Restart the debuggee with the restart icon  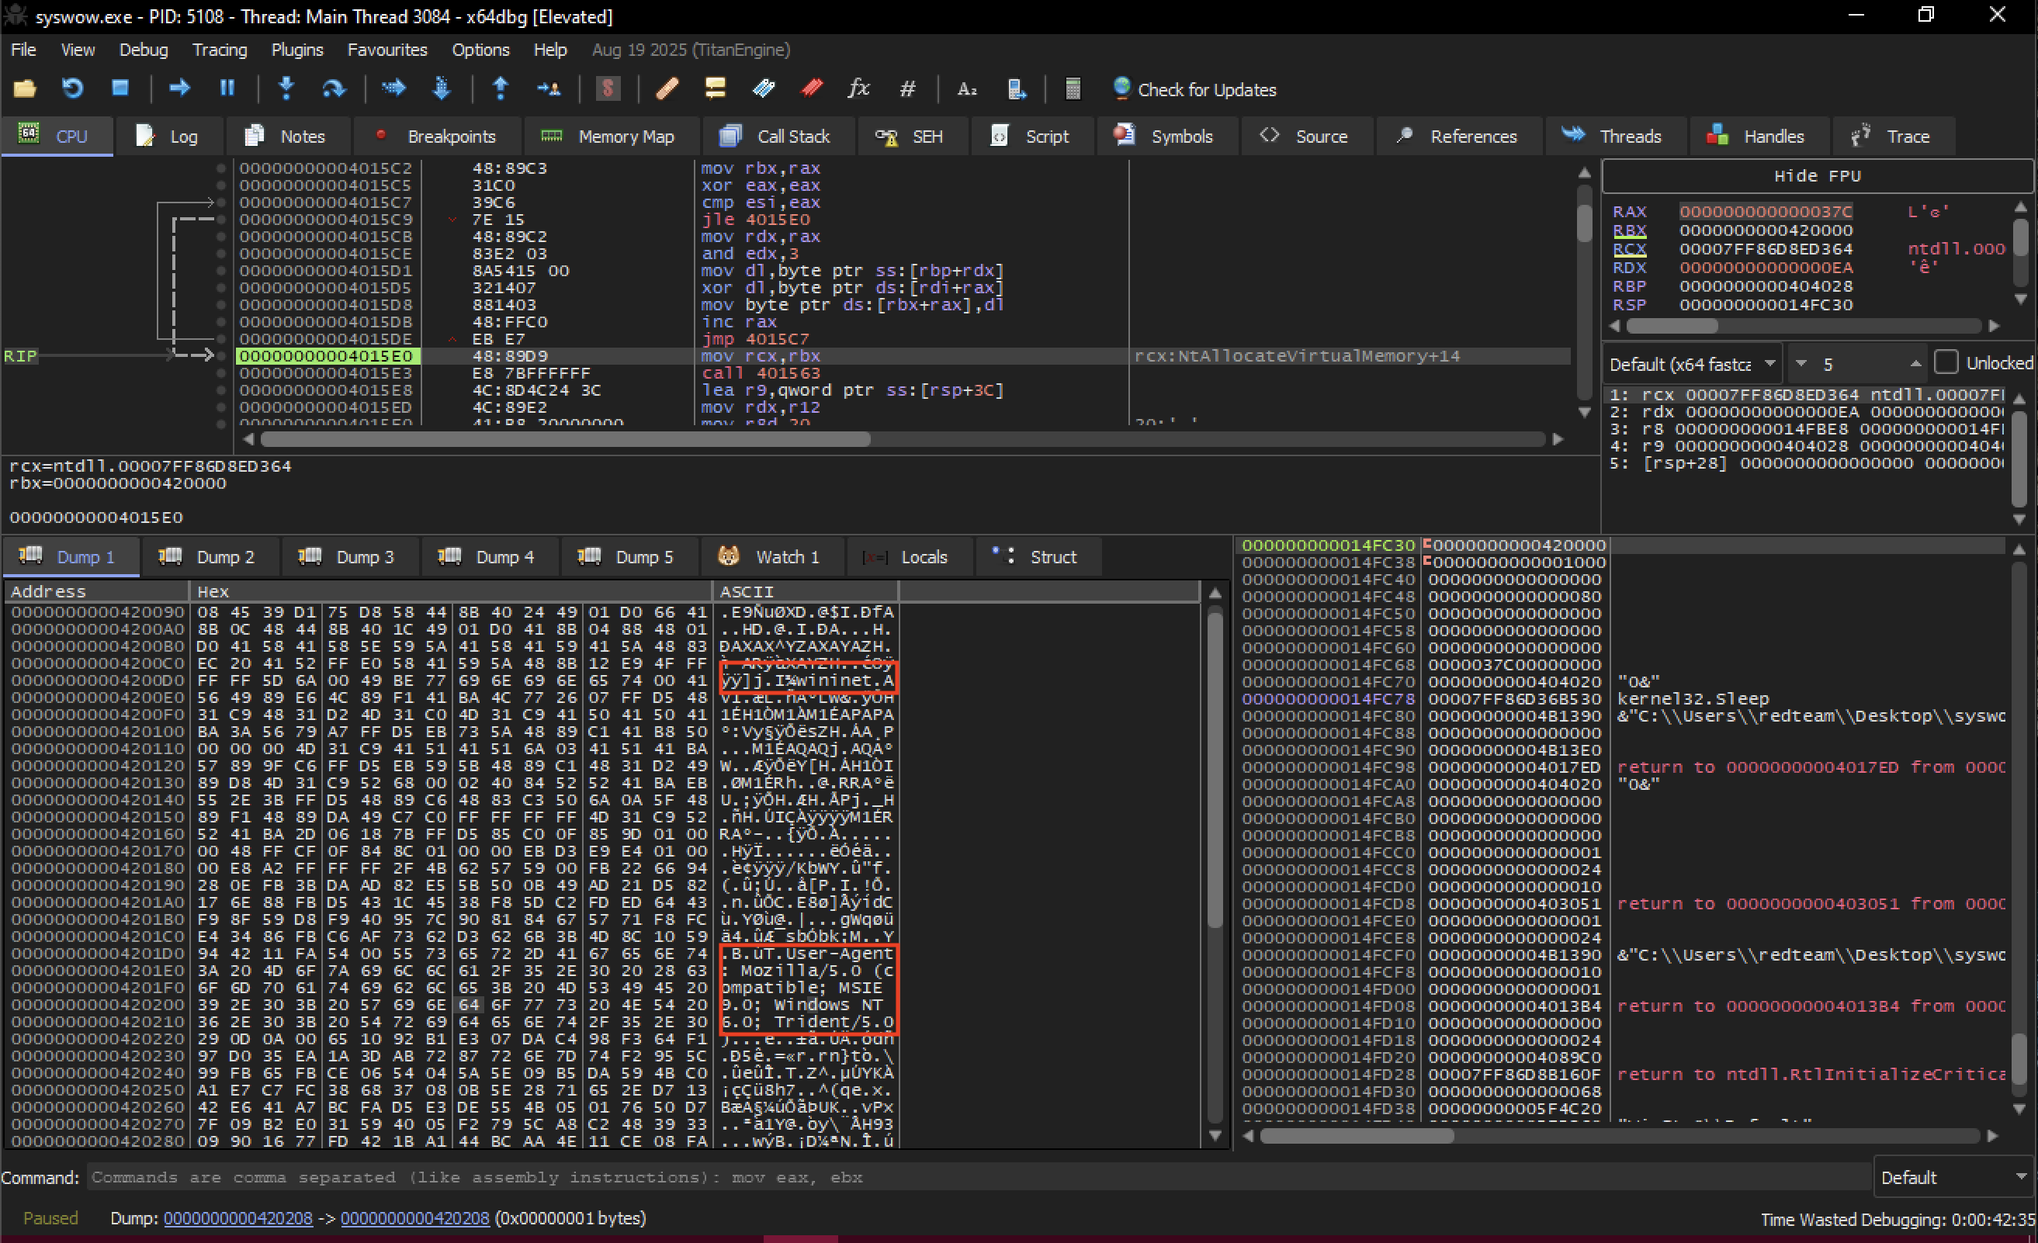click(x=73, y=88)
